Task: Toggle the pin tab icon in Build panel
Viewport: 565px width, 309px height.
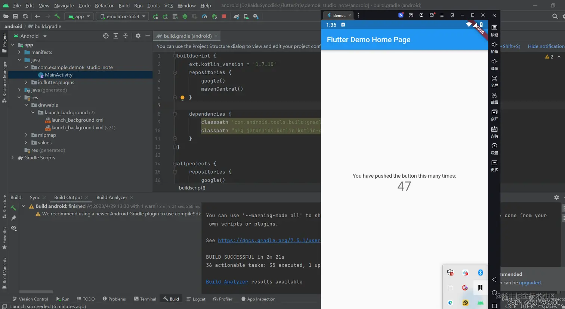Action: [x=14, y=218]
